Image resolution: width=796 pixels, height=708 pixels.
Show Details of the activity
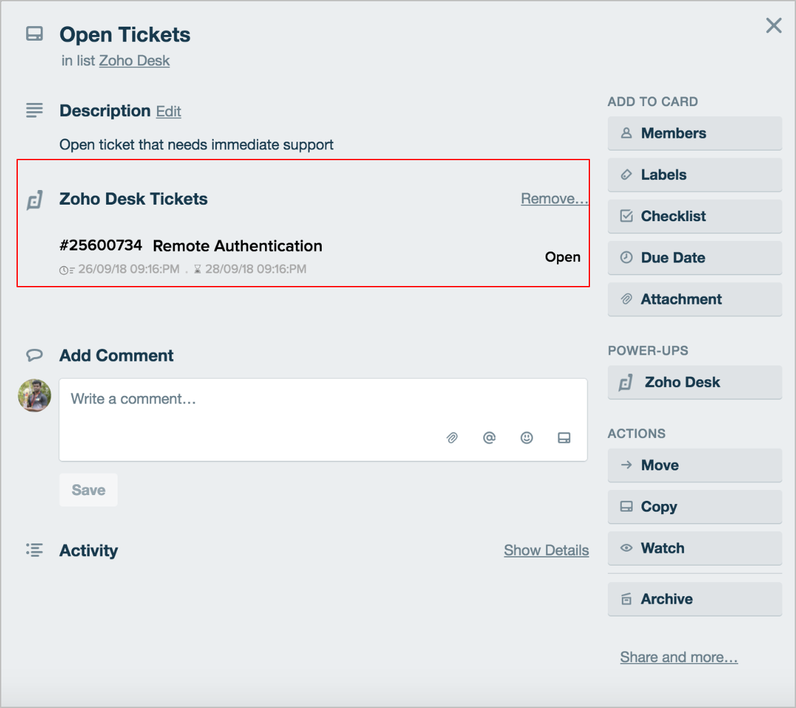[546, 550]
